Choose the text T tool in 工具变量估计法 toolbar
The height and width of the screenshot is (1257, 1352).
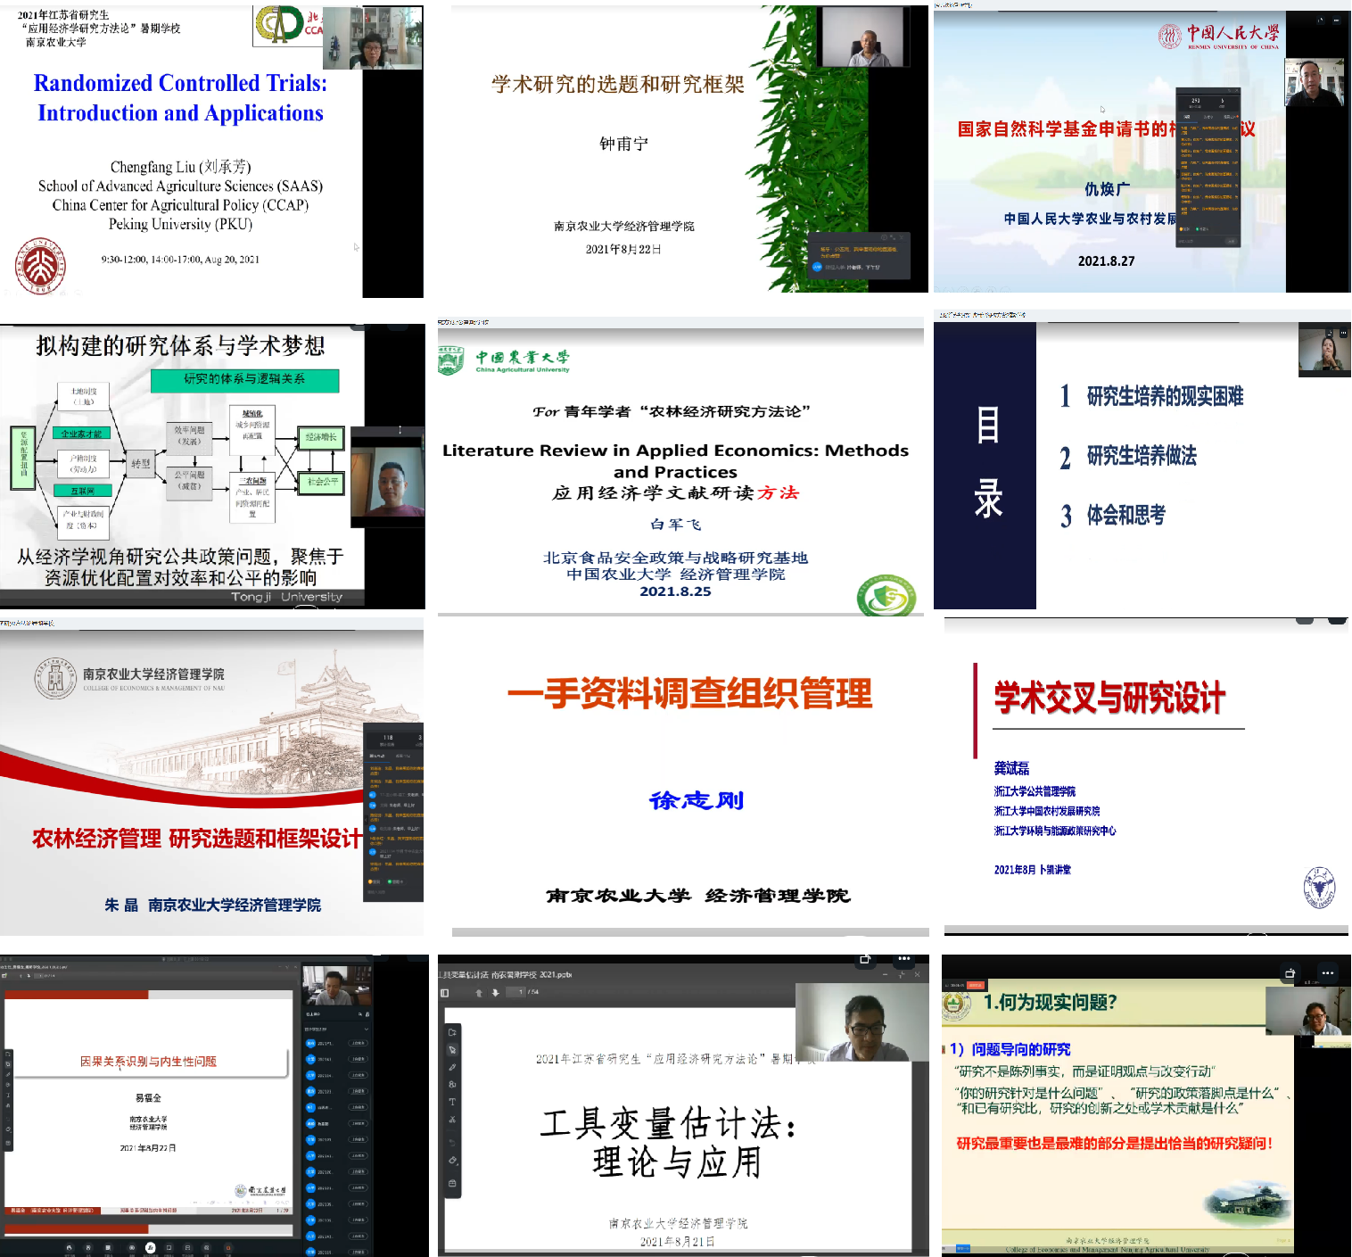452,1102
